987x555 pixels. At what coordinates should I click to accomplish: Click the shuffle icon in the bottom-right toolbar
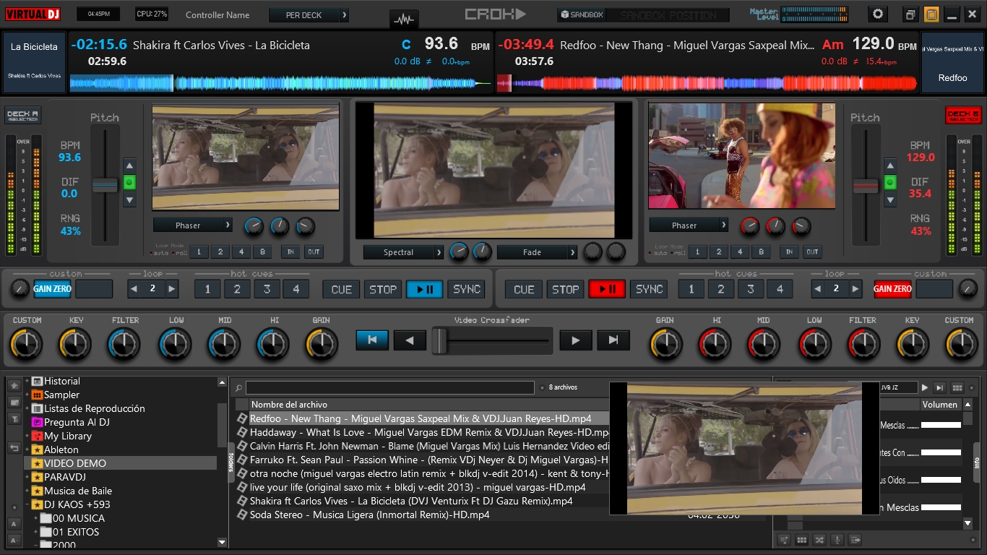(819, 540)
